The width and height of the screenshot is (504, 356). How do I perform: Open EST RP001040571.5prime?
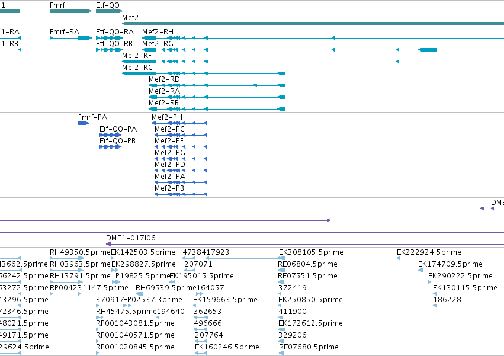click(135, 336)
